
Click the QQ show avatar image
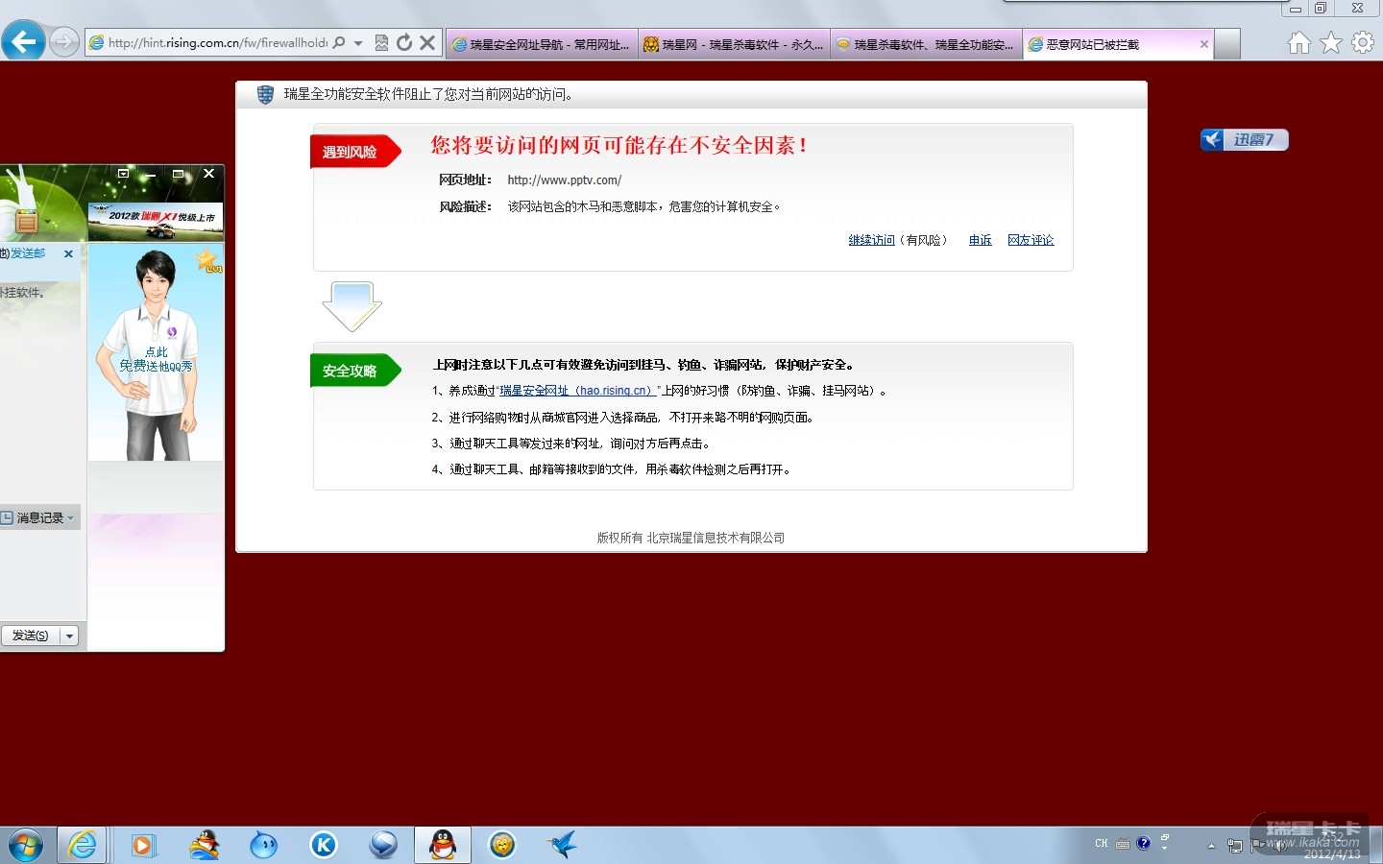tap(156, 351)
